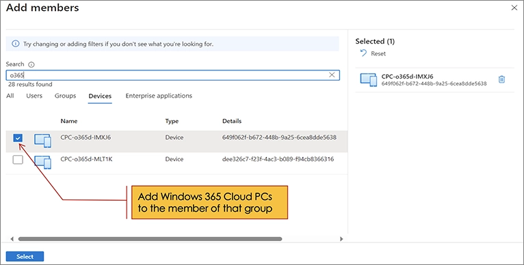Click the info icon next to Search label

click(31, 64)
